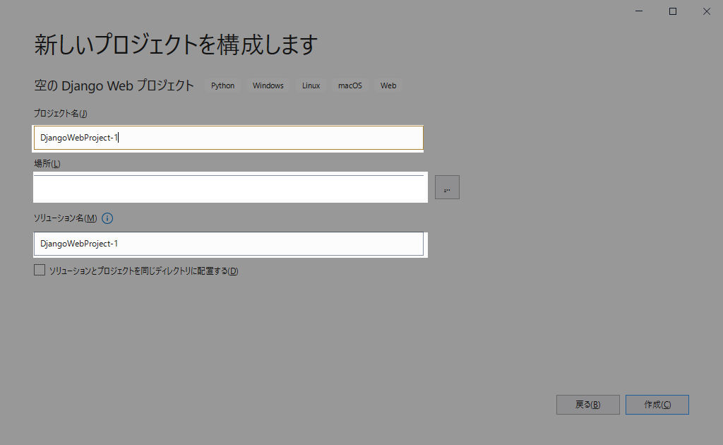
Task: Select the Windows tag
Action: click(268, 85)
